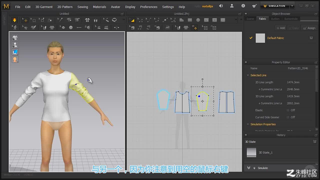Open Default Fabric options icon
This screenshot has width=320, height=180.
pyautogui.click(x=311, y=38)
